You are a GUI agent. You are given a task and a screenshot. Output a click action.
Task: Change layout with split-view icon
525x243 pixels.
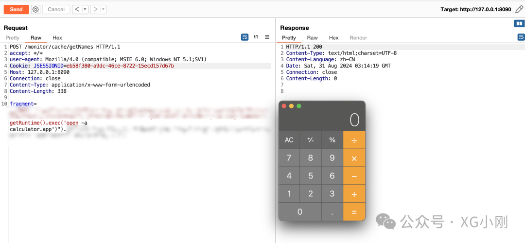[519, 23]
